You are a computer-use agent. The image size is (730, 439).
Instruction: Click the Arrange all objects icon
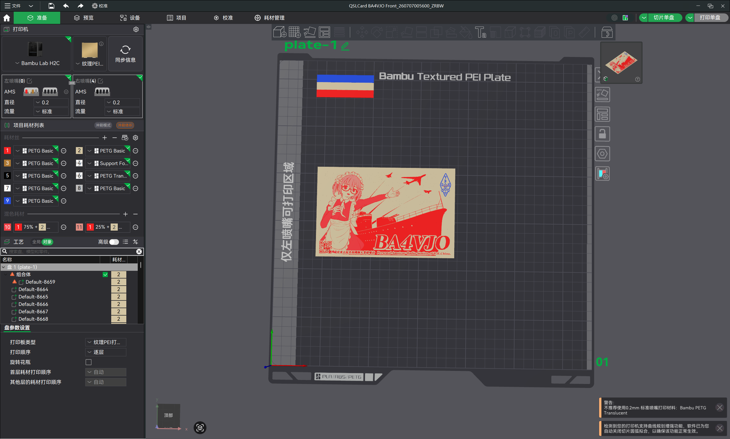[x=324, y=32]
